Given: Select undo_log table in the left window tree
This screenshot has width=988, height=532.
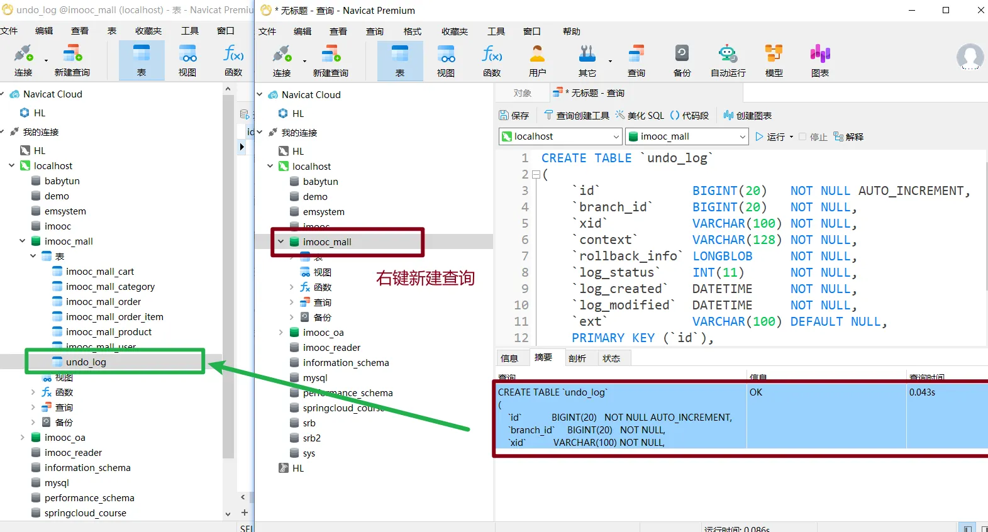Looking at the screenshot, I should click(86, 362).
